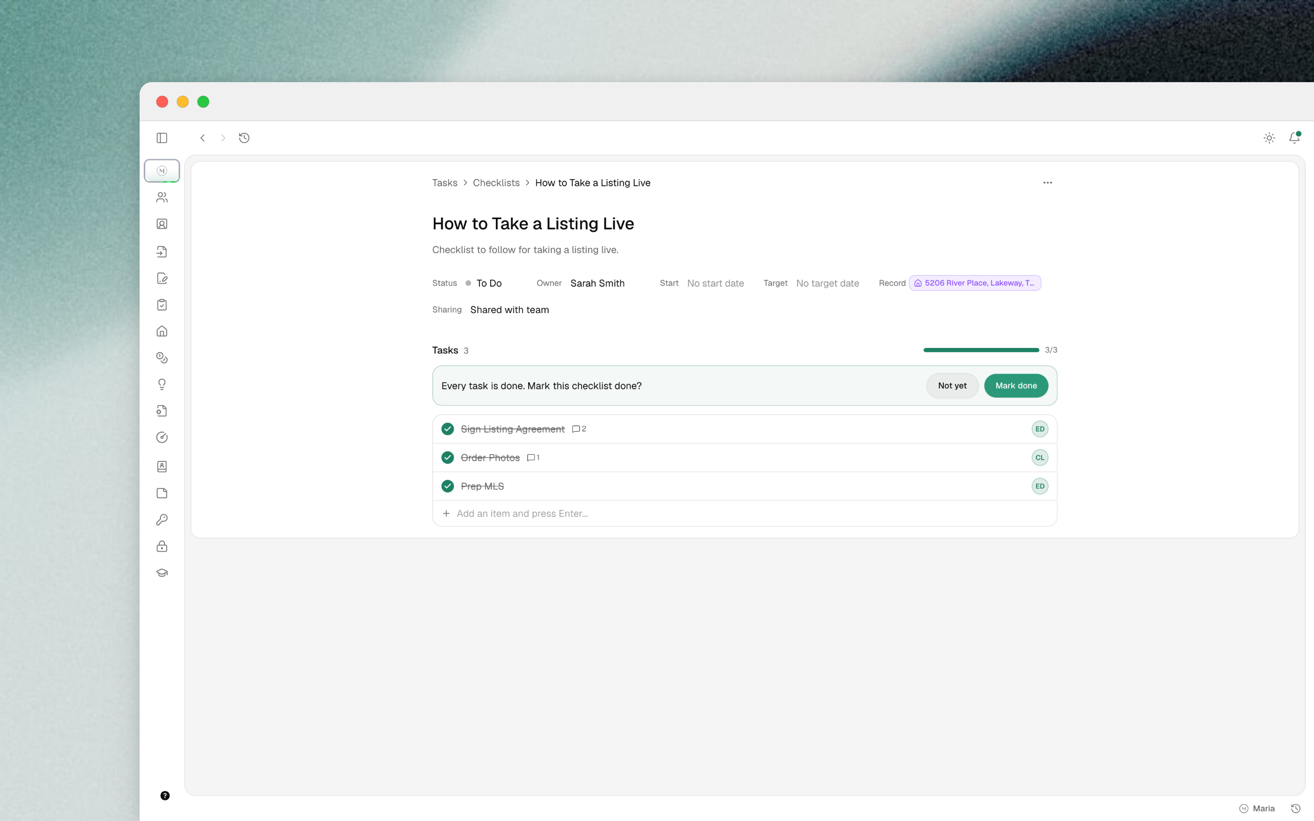Go back with the left chevron
The image size is (1314, 821).
203,138
